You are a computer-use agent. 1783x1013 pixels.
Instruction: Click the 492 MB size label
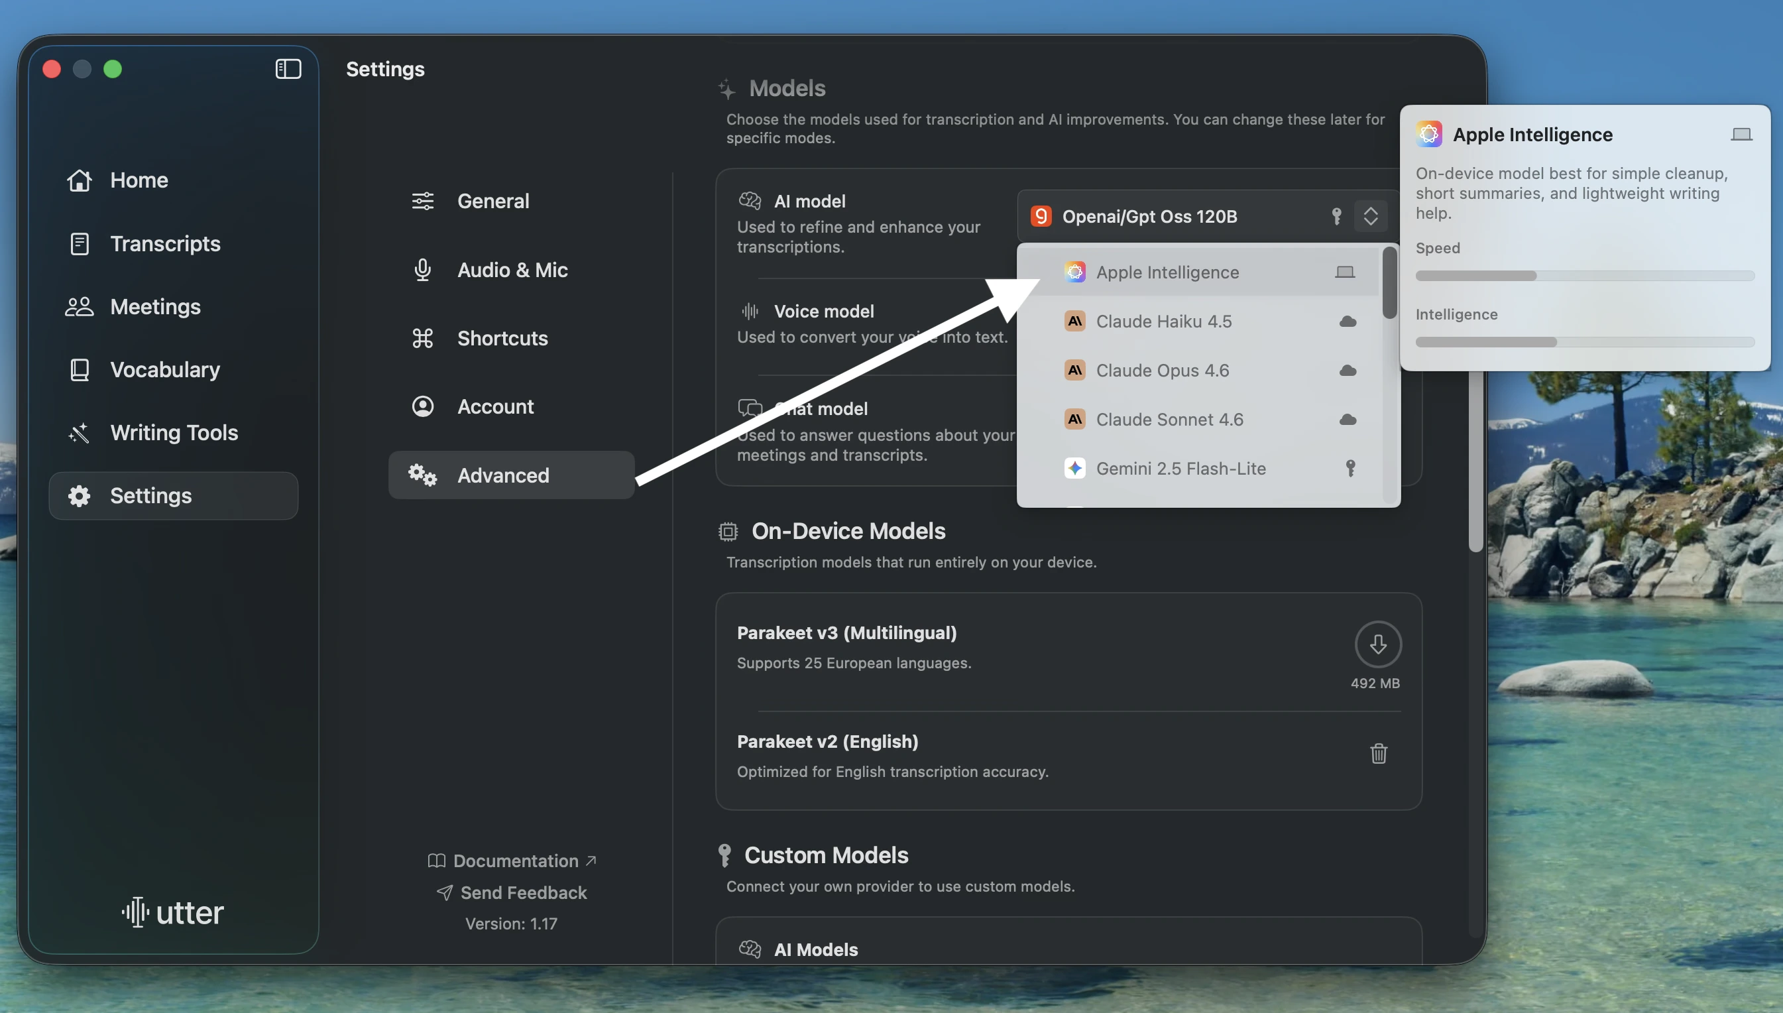coord(1375,684)
